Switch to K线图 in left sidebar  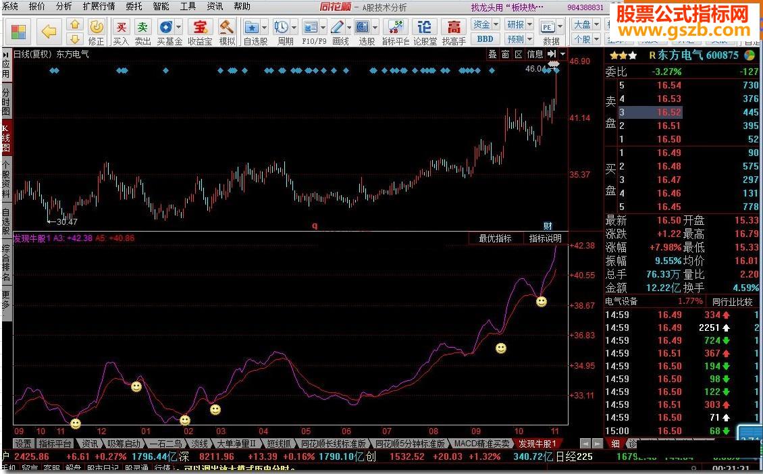coord(6,138)
